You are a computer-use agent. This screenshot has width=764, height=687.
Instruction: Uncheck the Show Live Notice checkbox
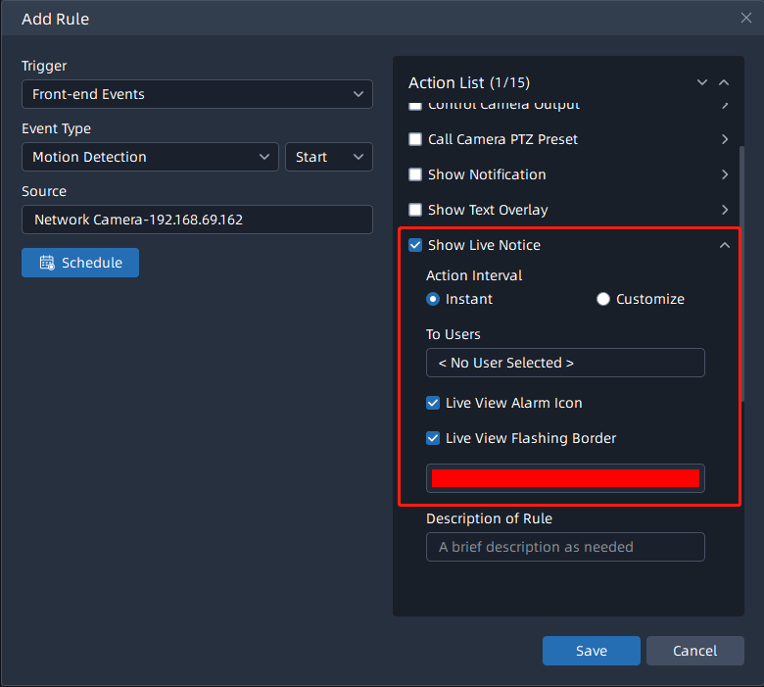click(415, 245)
